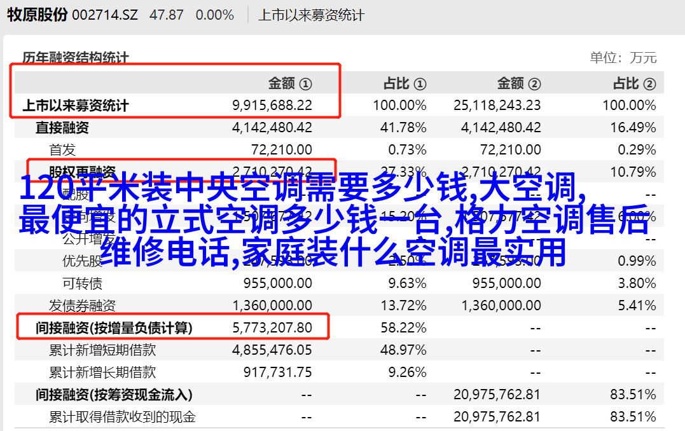Click 72,210.00 in the 金额 ① column
Image resolution: width=685 pixels, height=431 pixels.
[x=282, y=150]
